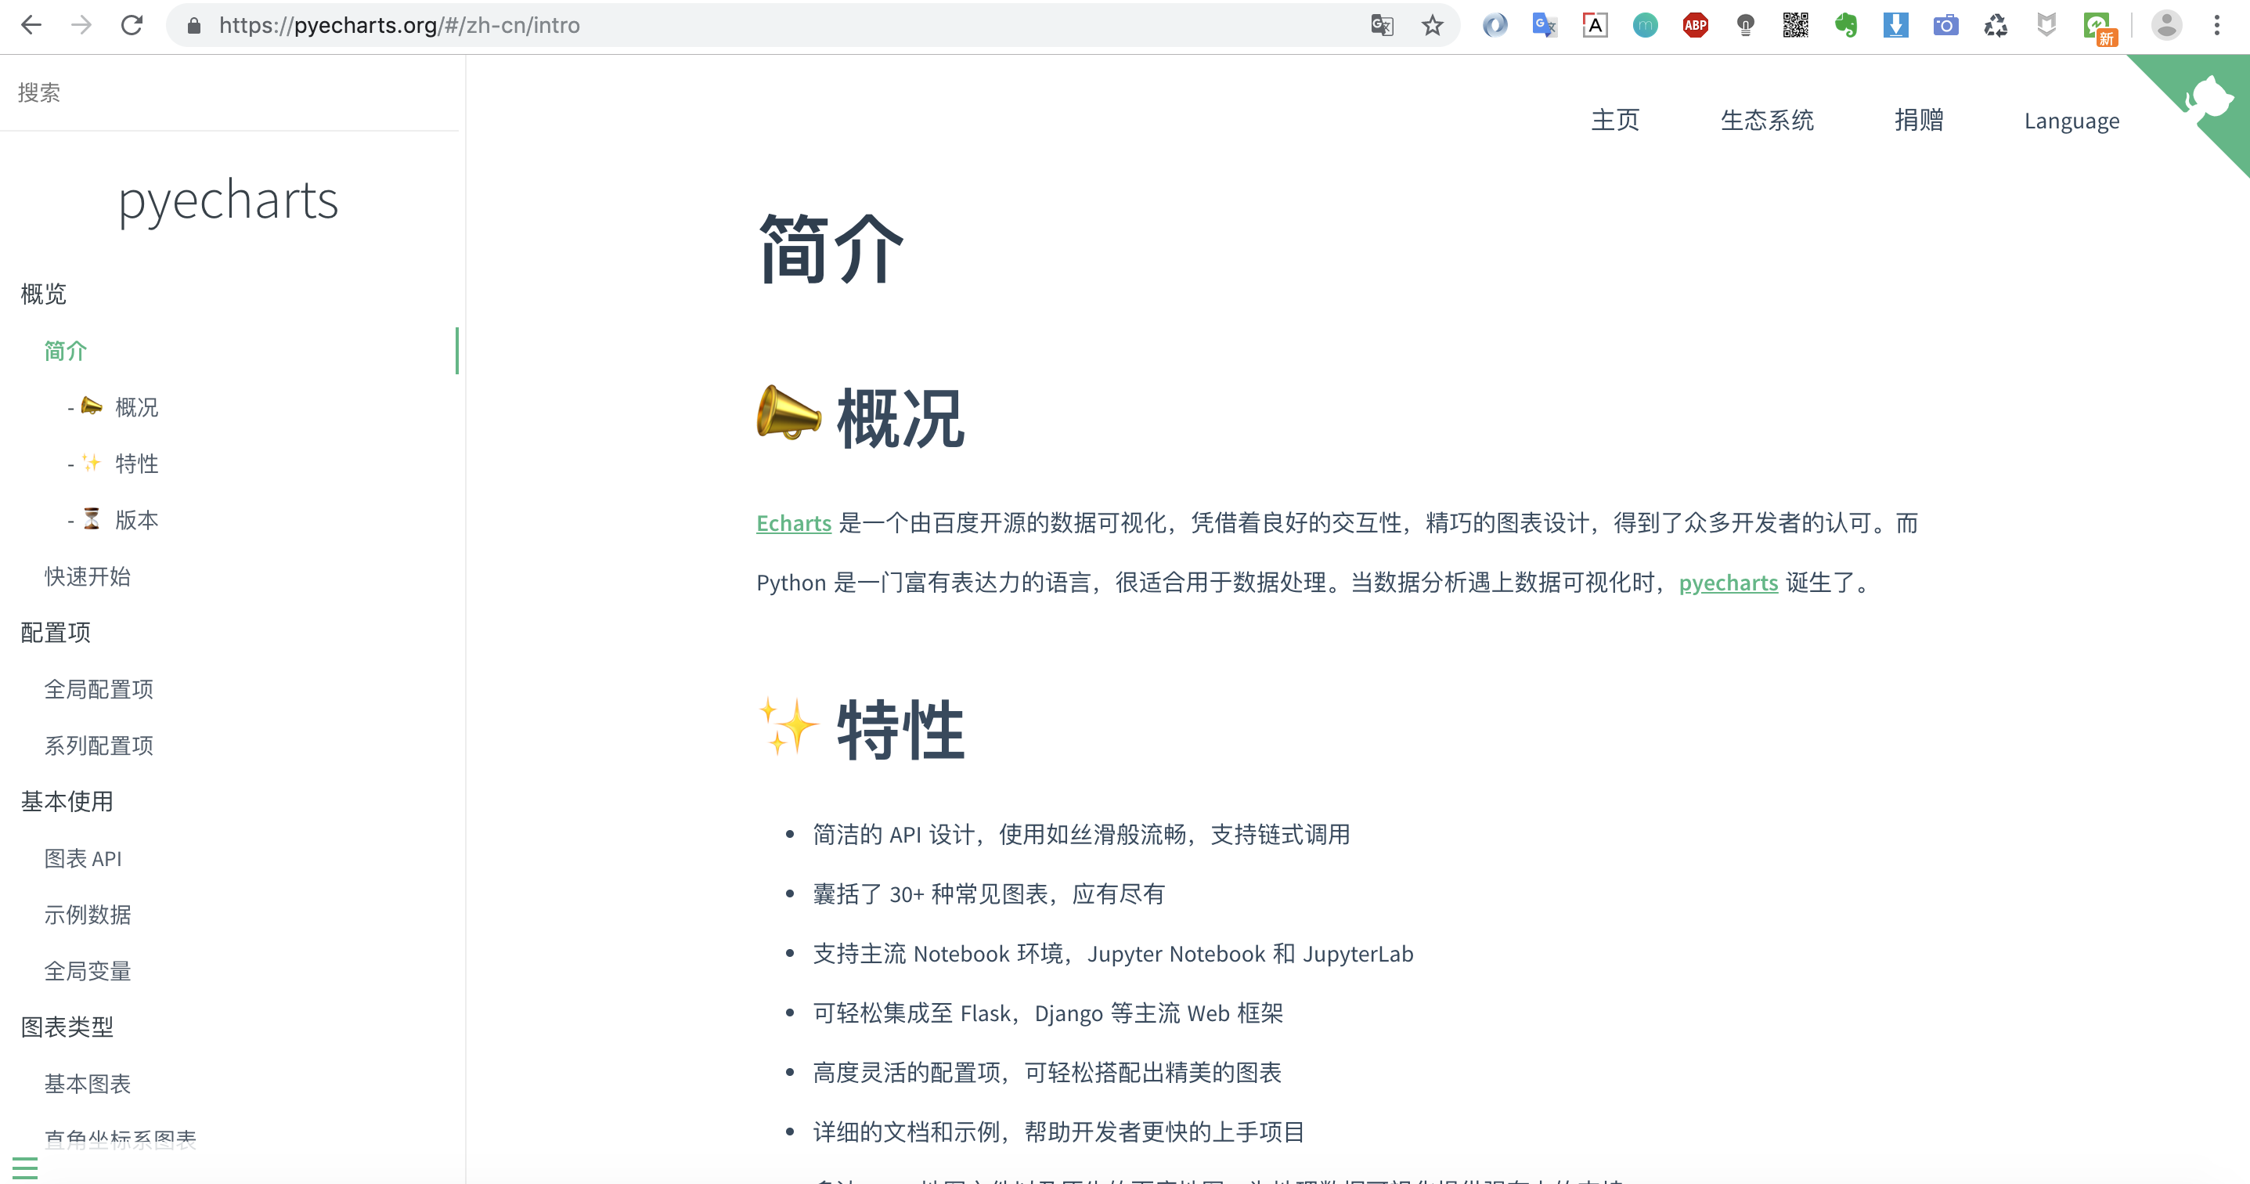Open 快速开始 in sidebar
The height and width of the screenshot is (1184, 2250).
click(x=88, y=576)
